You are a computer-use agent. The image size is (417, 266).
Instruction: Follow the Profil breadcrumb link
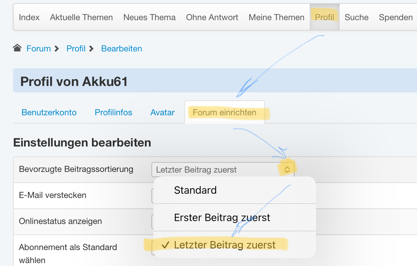[76, 49]
